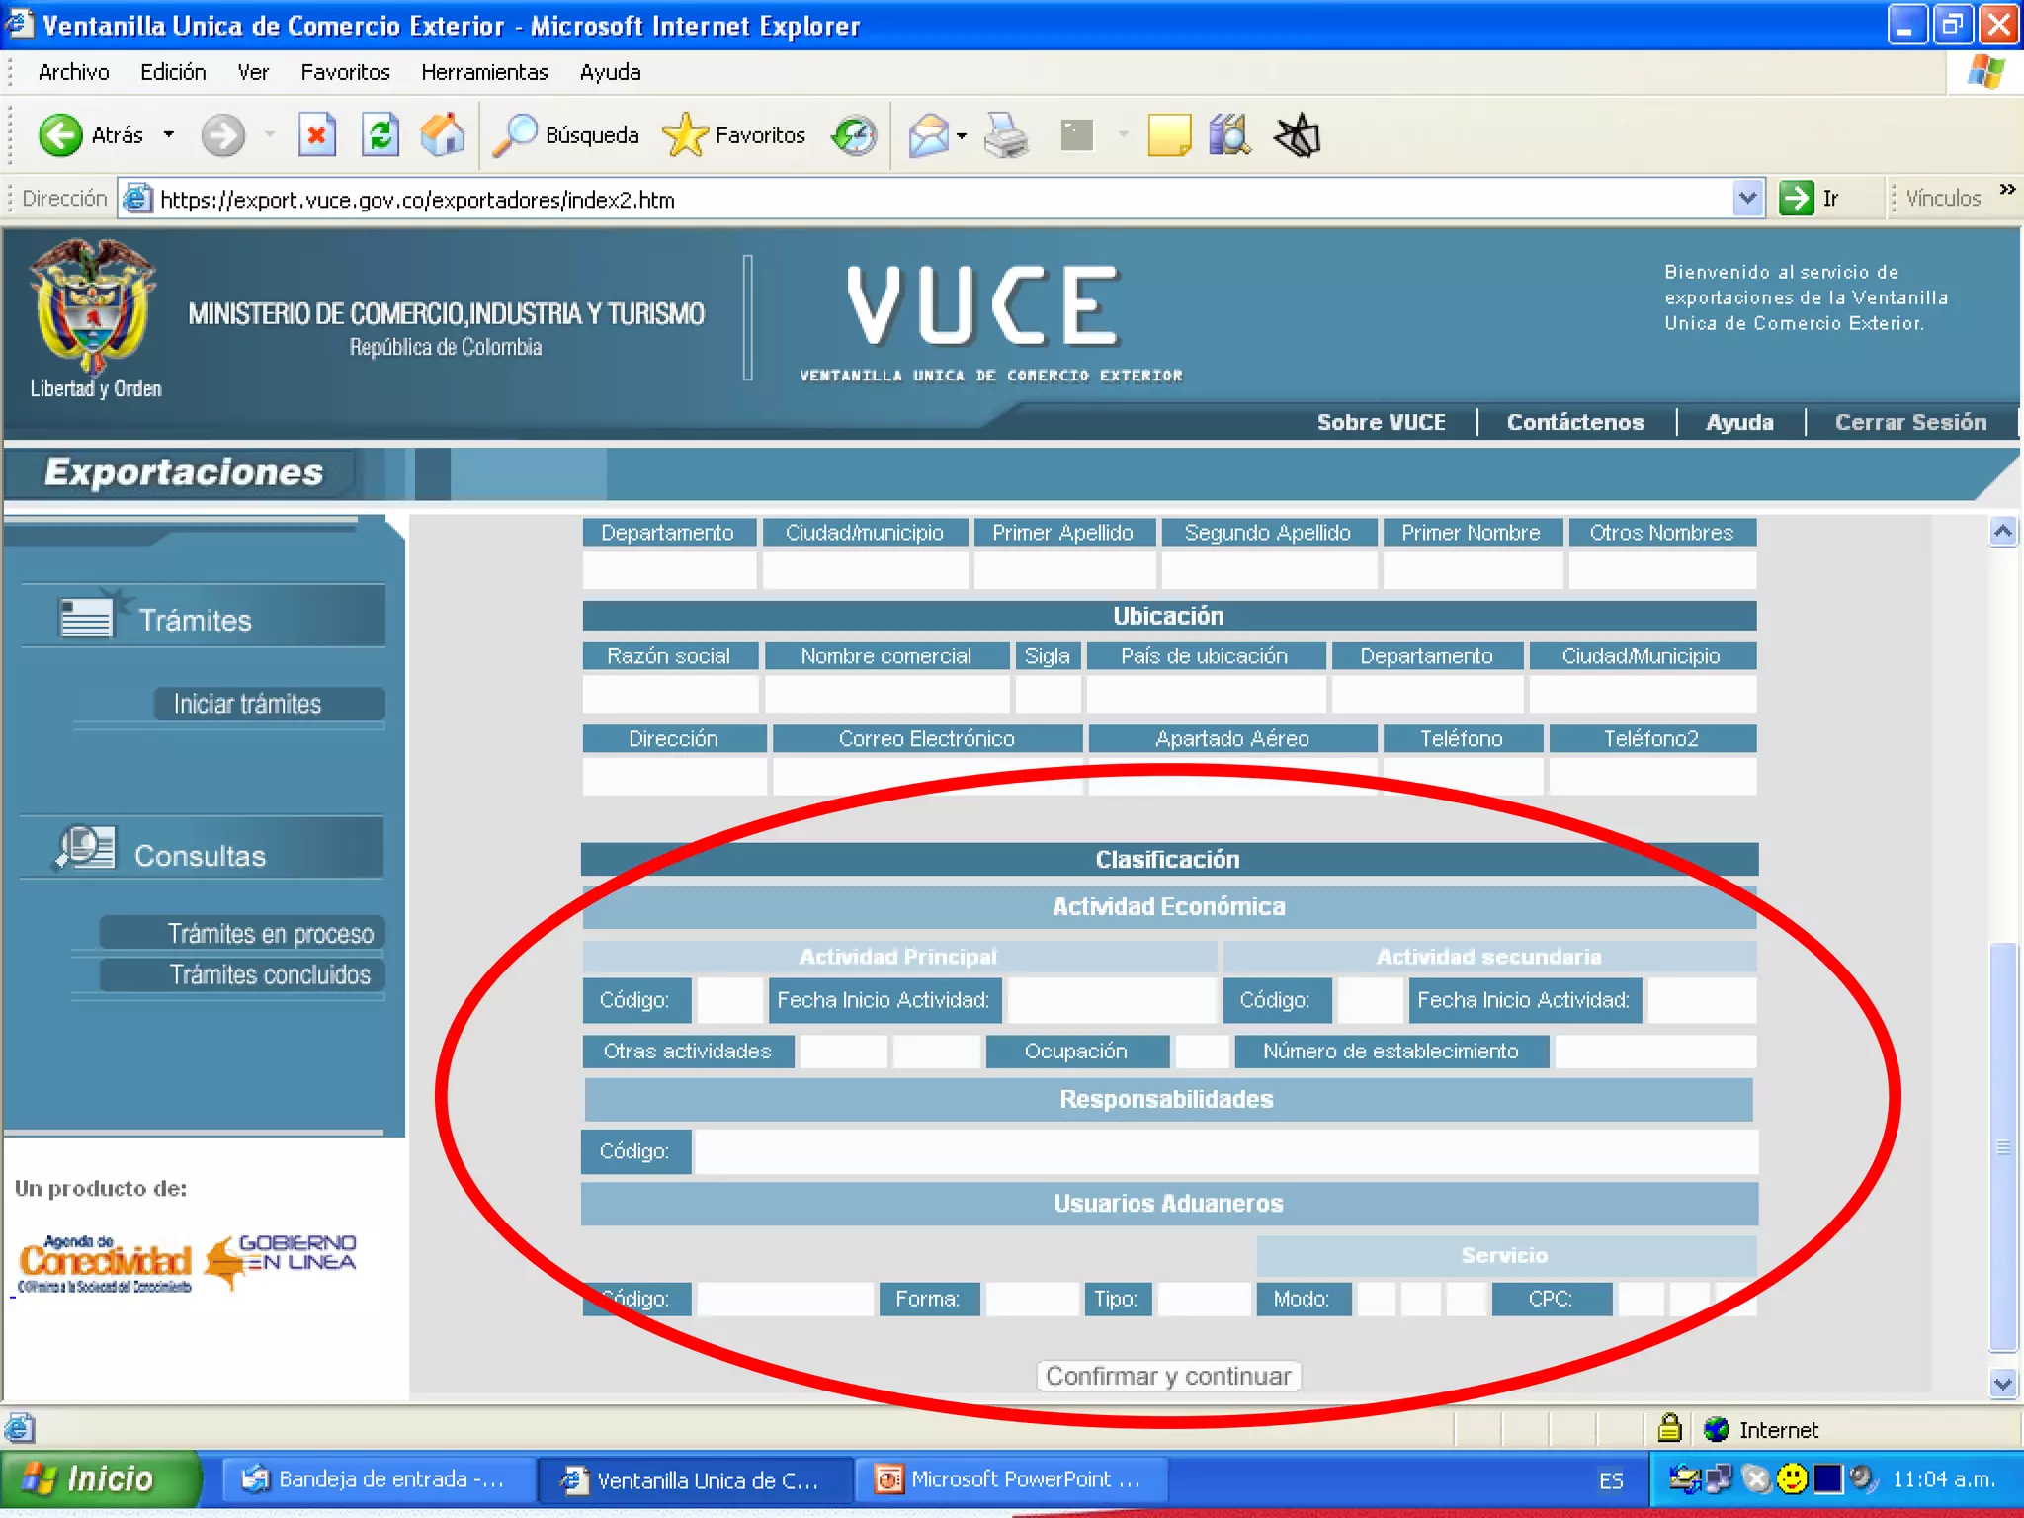The height and width of the screenshot is (1518, 2024).
Task: Click the green Refresh page icon
Action: click(379, 135)
